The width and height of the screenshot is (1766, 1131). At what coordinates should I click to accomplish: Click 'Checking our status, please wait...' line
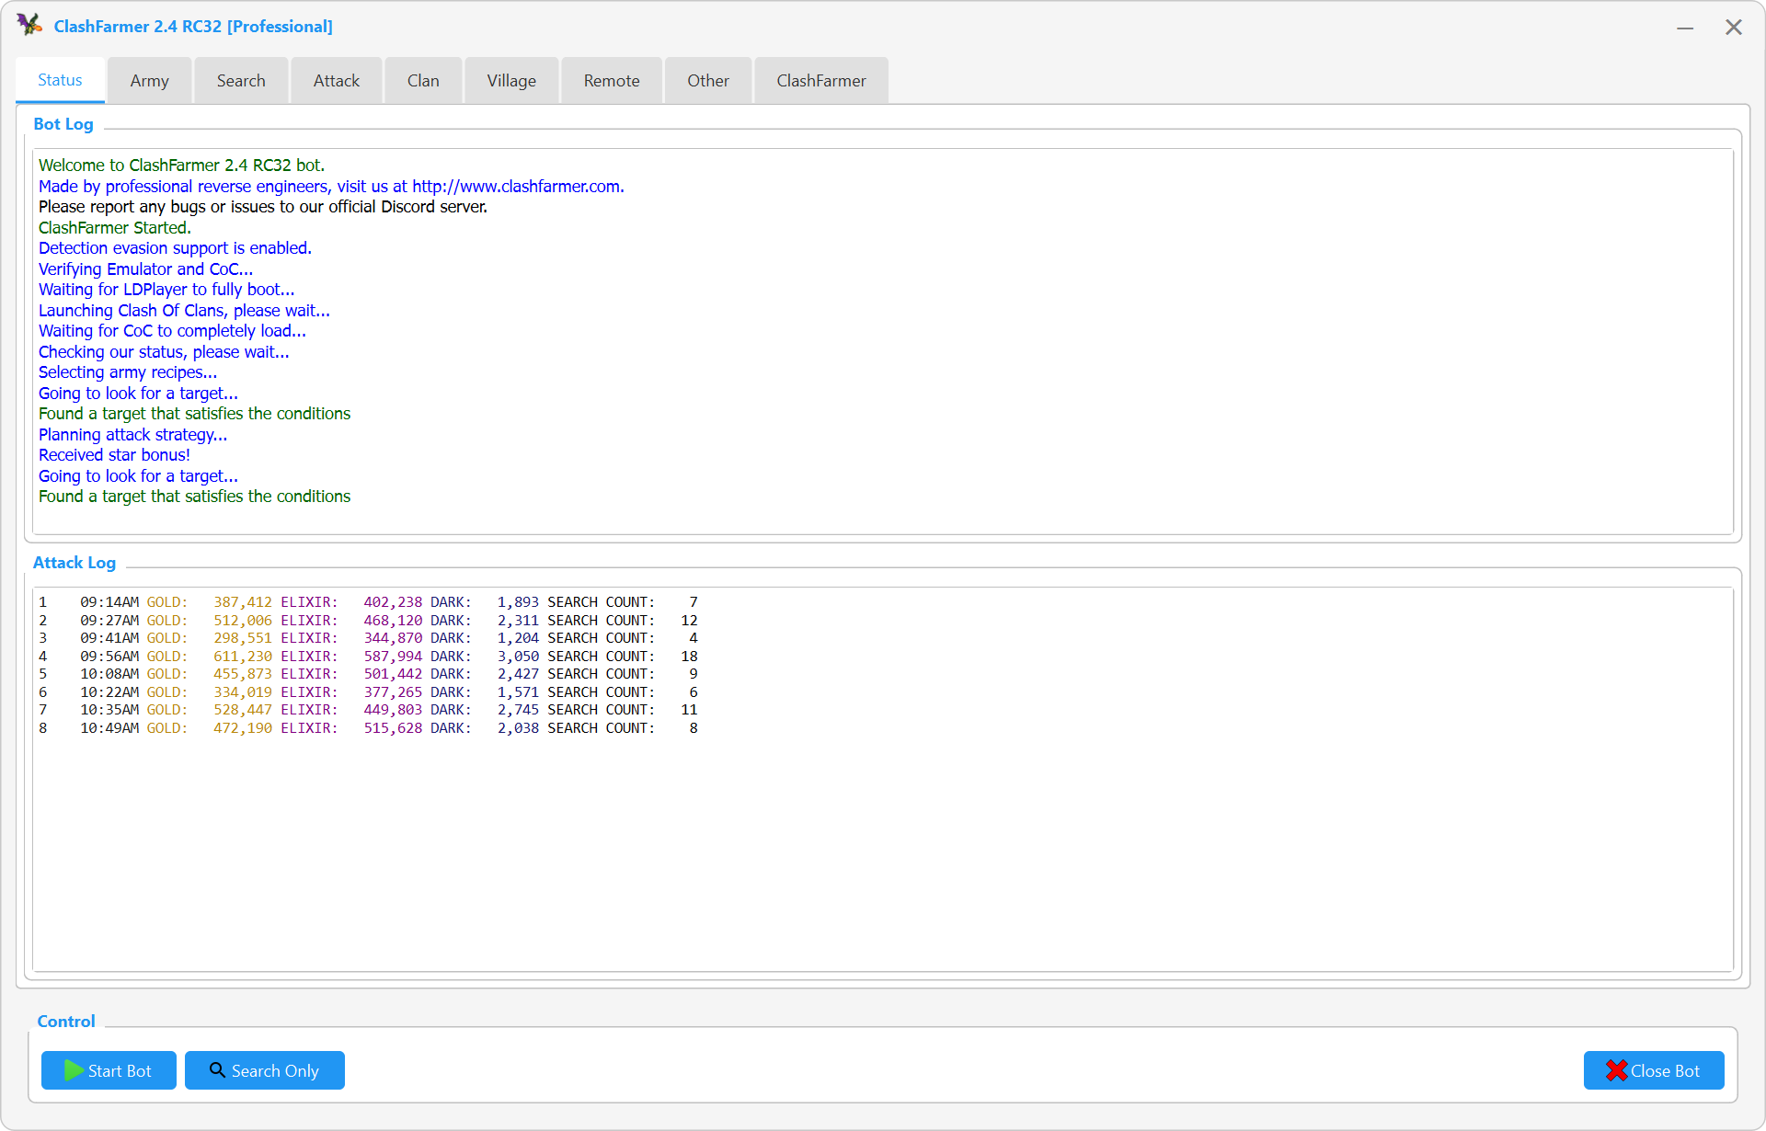[164, 352]
